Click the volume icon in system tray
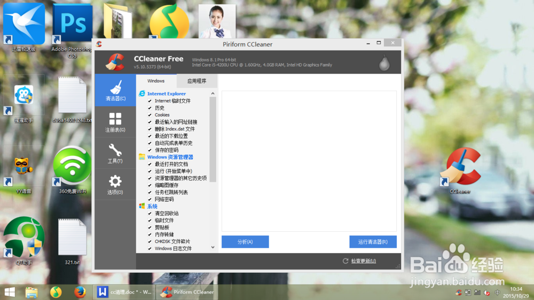 coord(487,293)
